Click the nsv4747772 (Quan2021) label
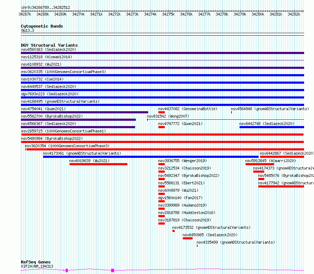 pos(180,124)
